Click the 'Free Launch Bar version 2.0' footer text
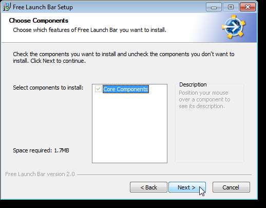 (40, 174)
